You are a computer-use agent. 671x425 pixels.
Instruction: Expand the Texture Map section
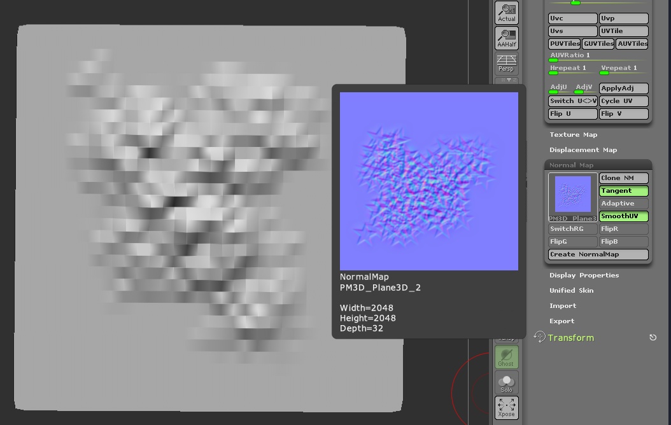[573, 135]
